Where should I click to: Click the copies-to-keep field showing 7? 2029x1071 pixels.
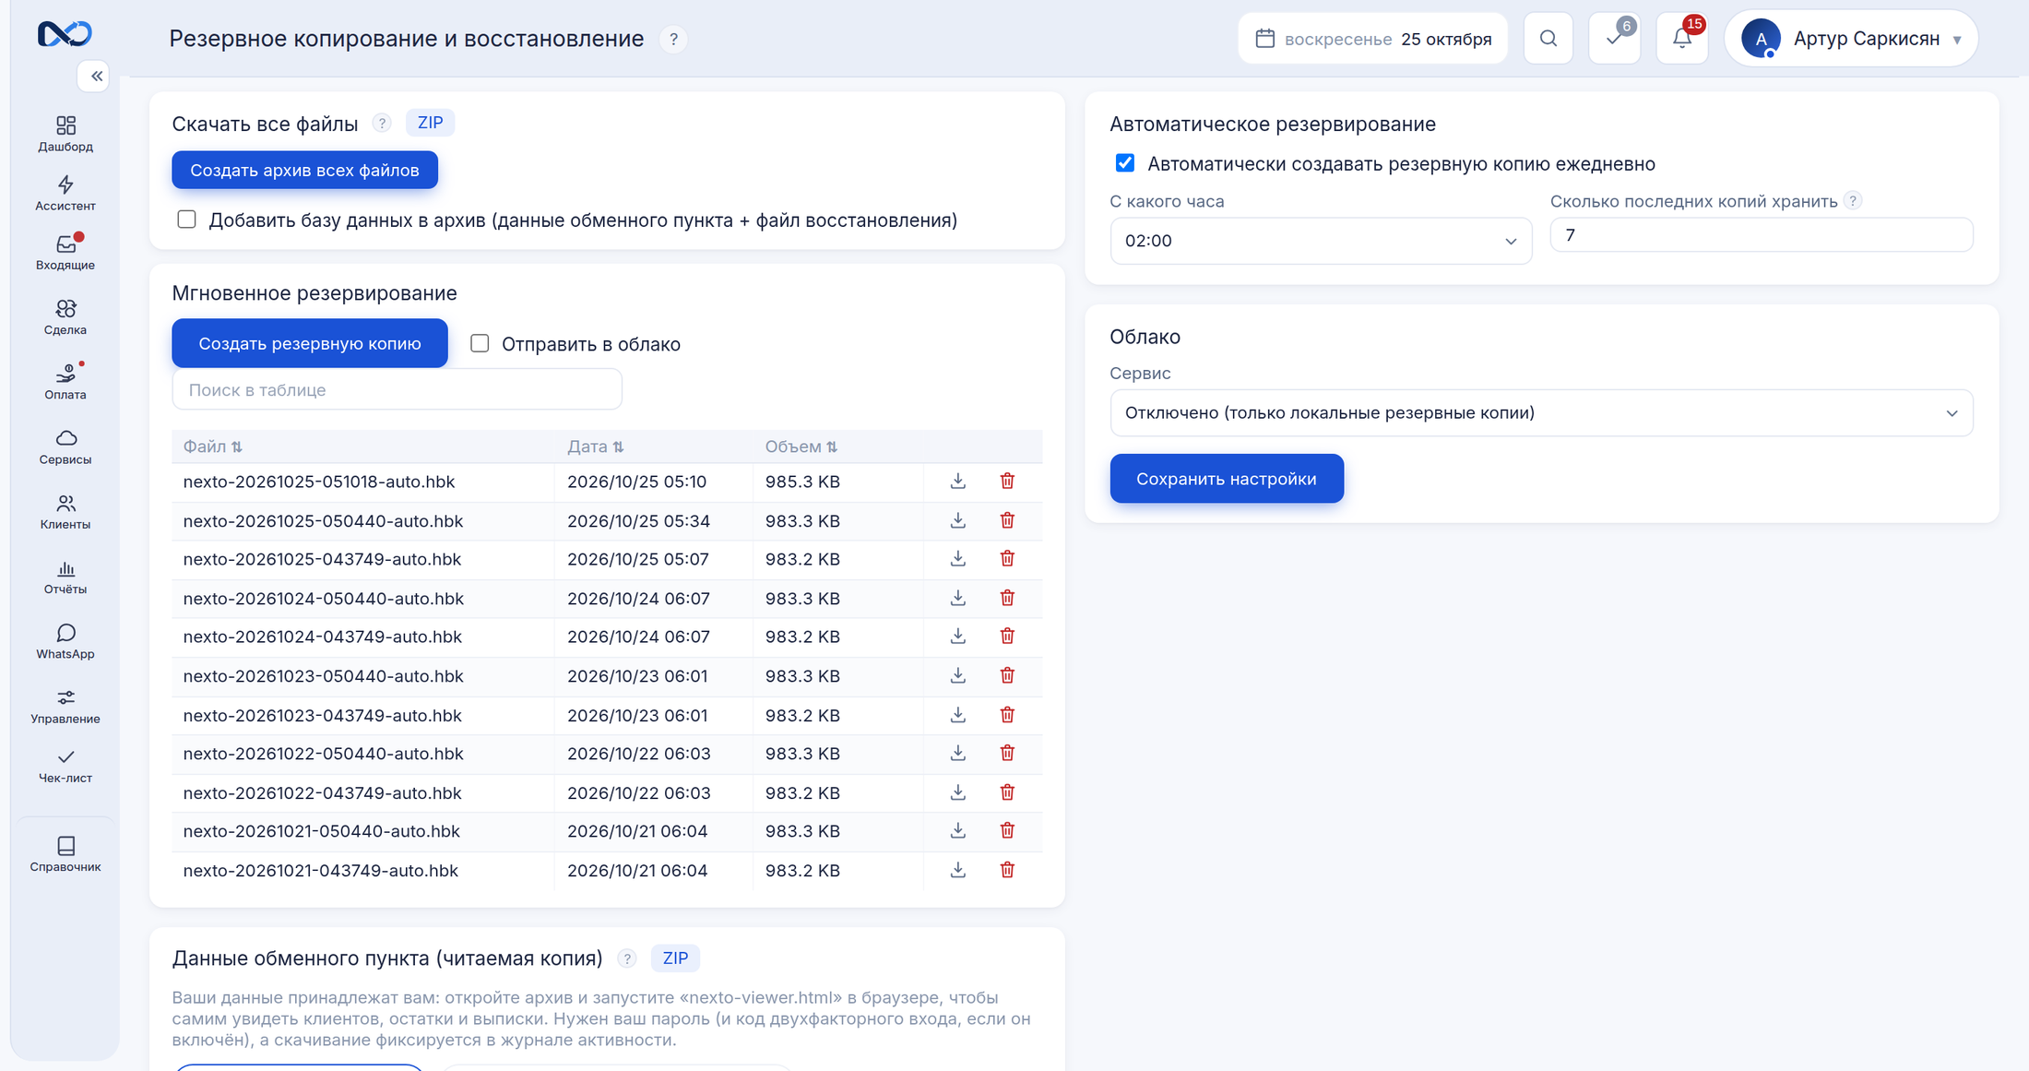[1761, 235]
